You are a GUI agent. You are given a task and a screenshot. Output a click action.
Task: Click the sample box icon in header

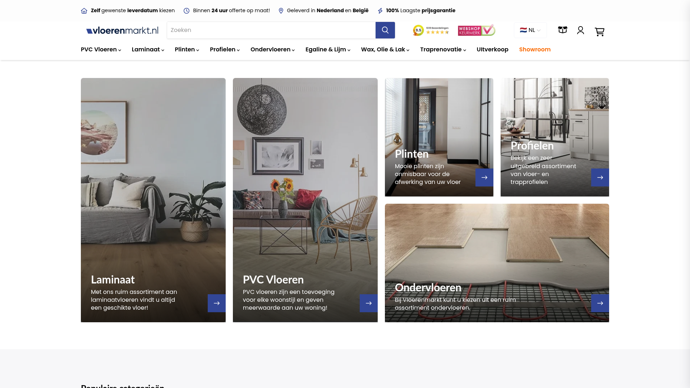coord(562,30)
